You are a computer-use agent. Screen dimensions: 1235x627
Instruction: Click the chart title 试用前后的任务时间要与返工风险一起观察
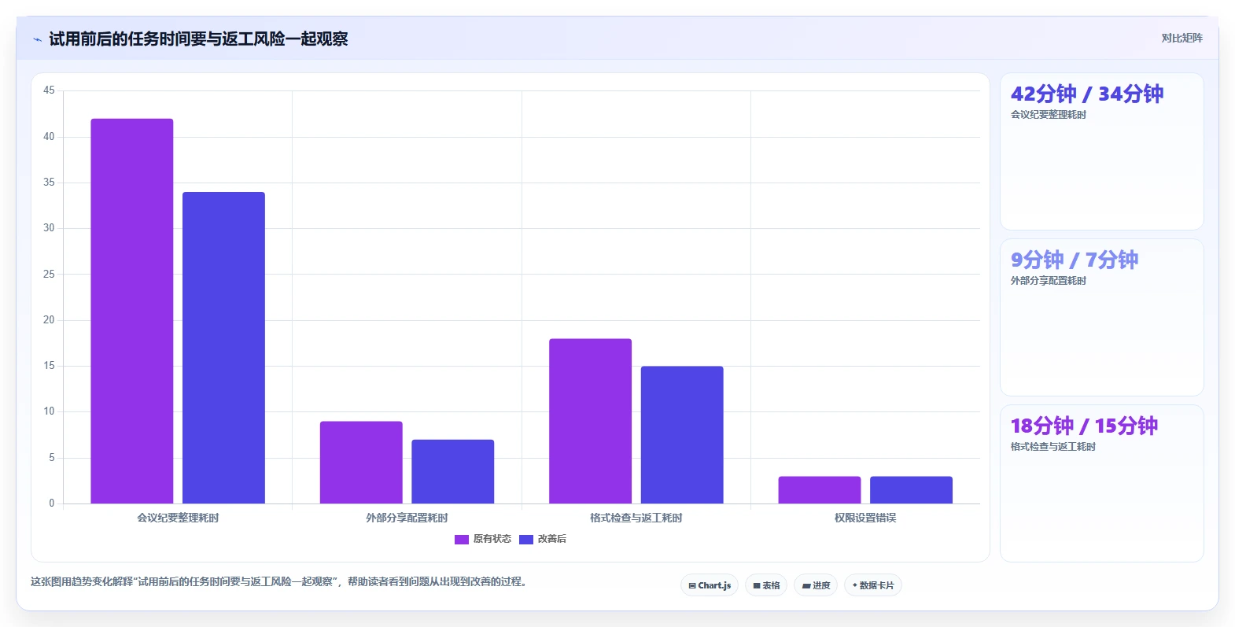click(198, 39)
